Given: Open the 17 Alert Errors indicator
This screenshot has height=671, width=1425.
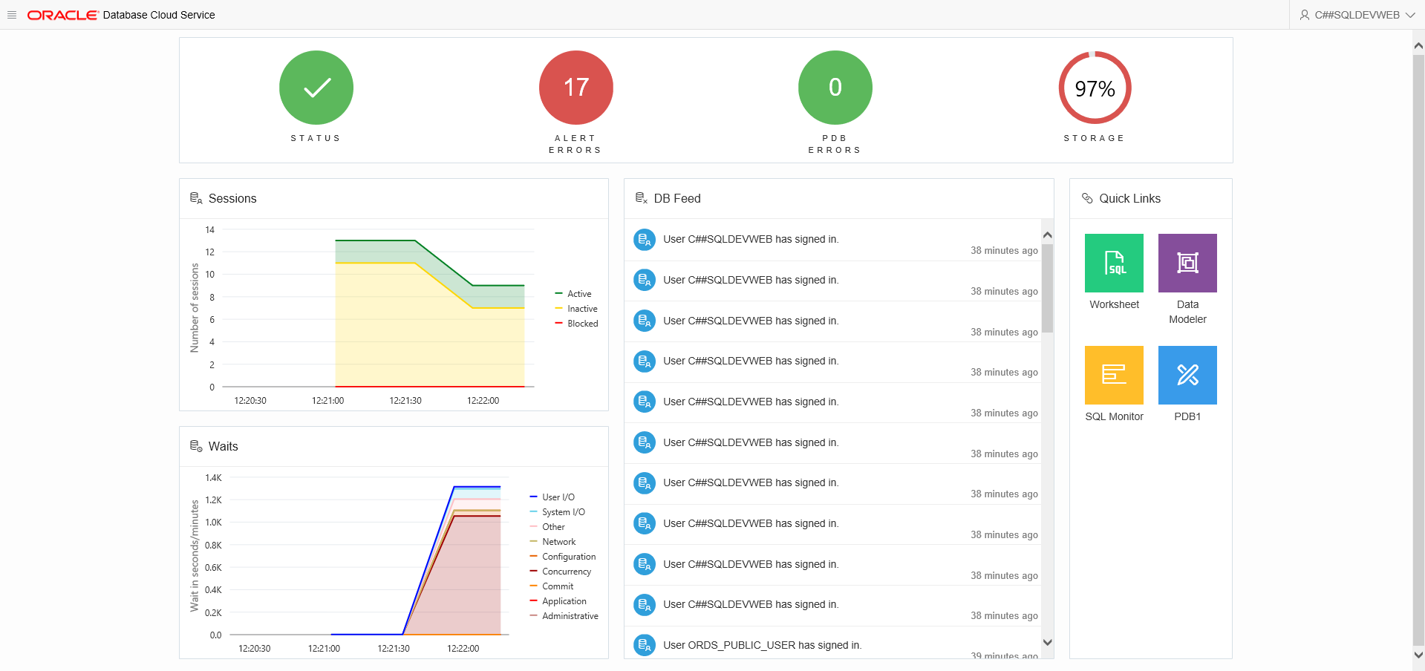Looking at the screenshot, I should coord(576,88).
